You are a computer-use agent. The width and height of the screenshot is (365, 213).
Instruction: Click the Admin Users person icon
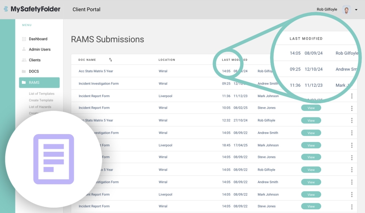[24, 49]
